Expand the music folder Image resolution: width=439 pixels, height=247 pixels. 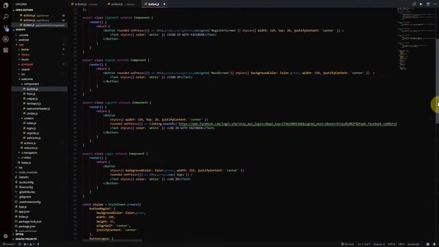(x=25, y=60)
